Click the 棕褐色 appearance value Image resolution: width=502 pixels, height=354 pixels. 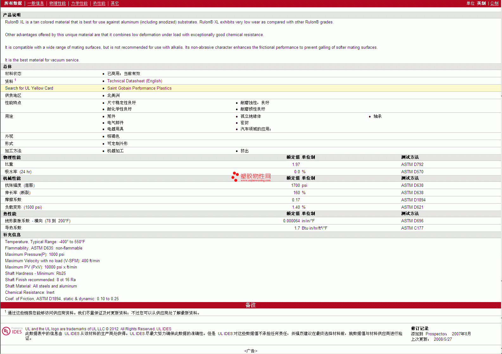click(113, 136)
